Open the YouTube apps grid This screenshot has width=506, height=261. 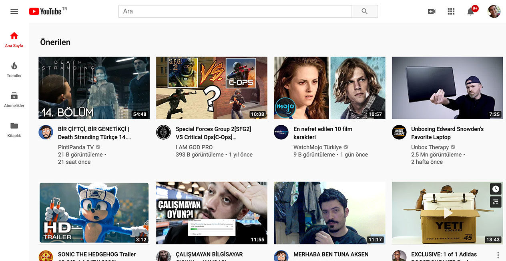(x=451, y=11)
